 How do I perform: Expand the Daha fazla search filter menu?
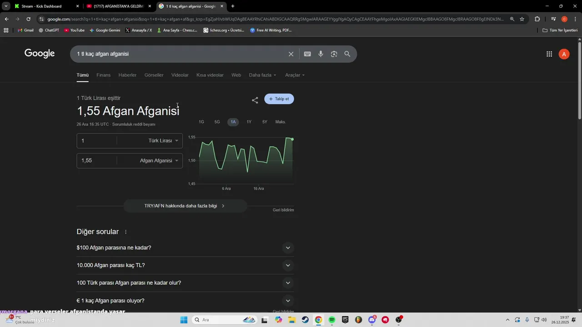click(262, 75)
